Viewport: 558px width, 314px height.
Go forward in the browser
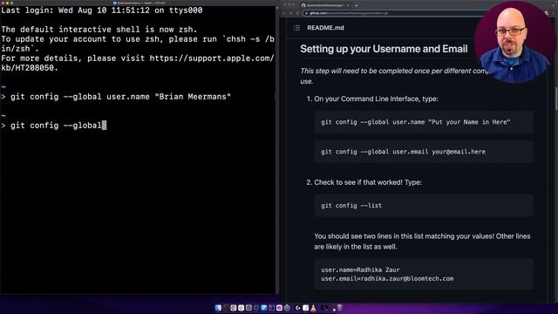[290, 13]
